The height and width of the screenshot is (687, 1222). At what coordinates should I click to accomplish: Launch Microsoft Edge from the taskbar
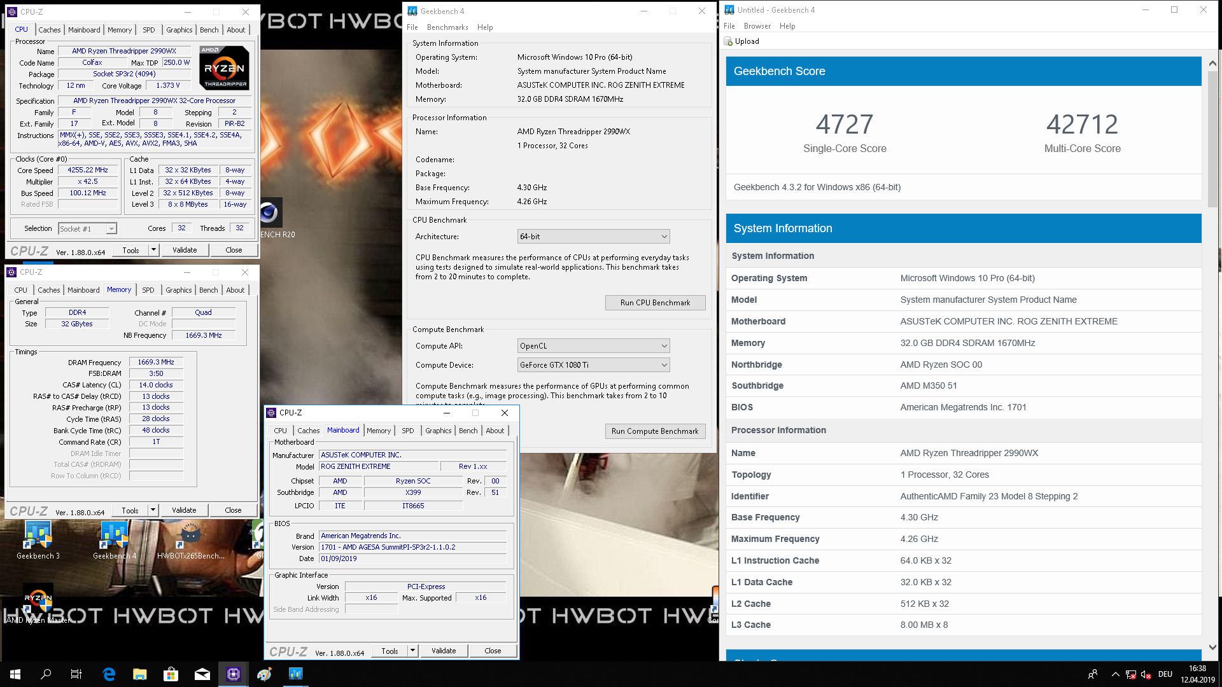coord(109,674)
